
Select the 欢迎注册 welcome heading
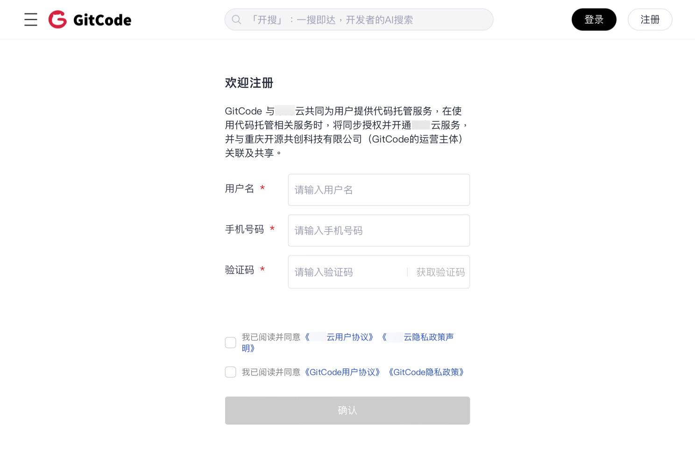[249, 83]
